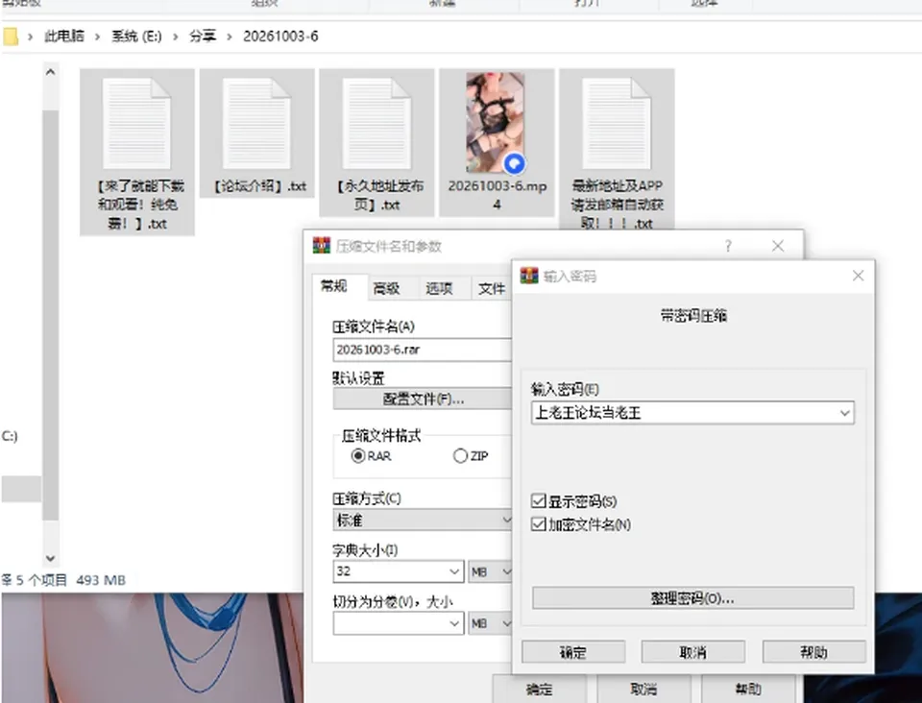Select the RAR archive format radio button
The width and height of the screenshot is (922, 703).
click(x=357, y=455)
